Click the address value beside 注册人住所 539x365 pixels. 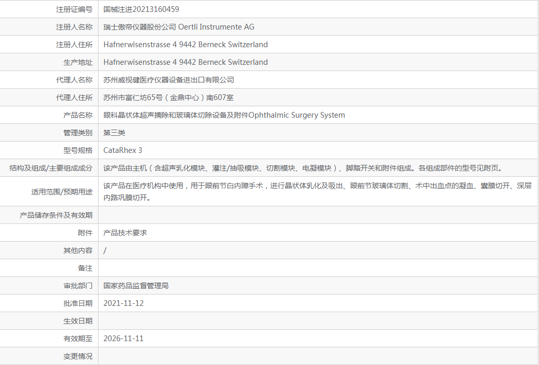pyautogui.click(x=186, y=45)
